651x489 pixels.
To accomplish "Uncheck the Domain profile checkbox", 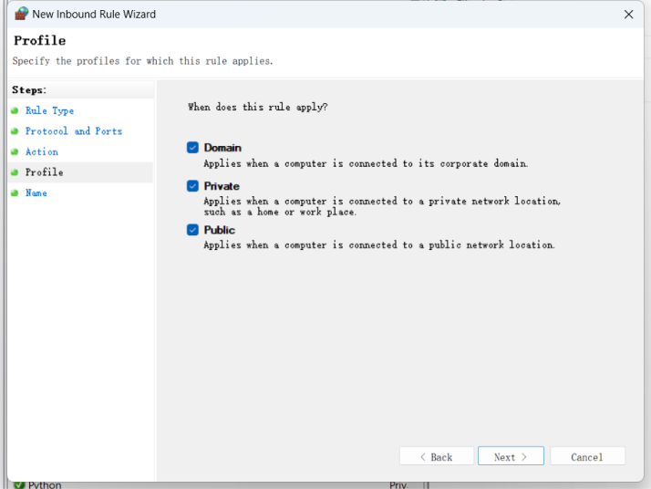I will tap(192, 148).
